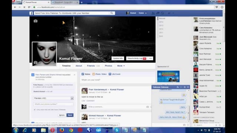
Task: Click the Save button for phone number
Action: point(70,115)
